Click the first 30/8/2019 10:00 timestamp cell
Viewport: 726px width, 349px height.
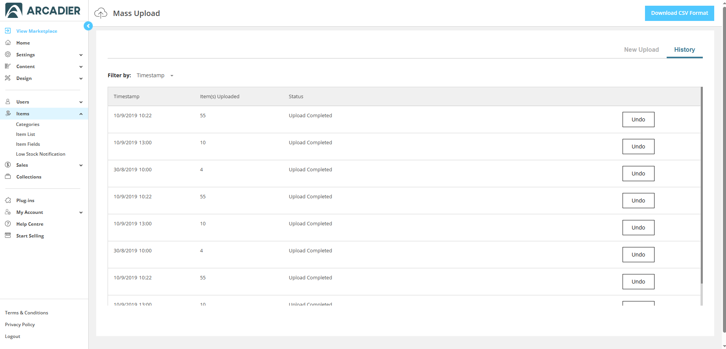(x=133, y=170)
